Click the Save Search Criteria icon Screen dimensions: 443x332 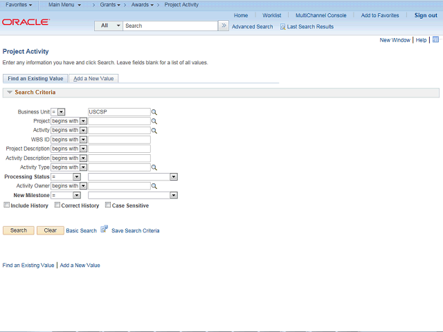(x=105, y=229)
